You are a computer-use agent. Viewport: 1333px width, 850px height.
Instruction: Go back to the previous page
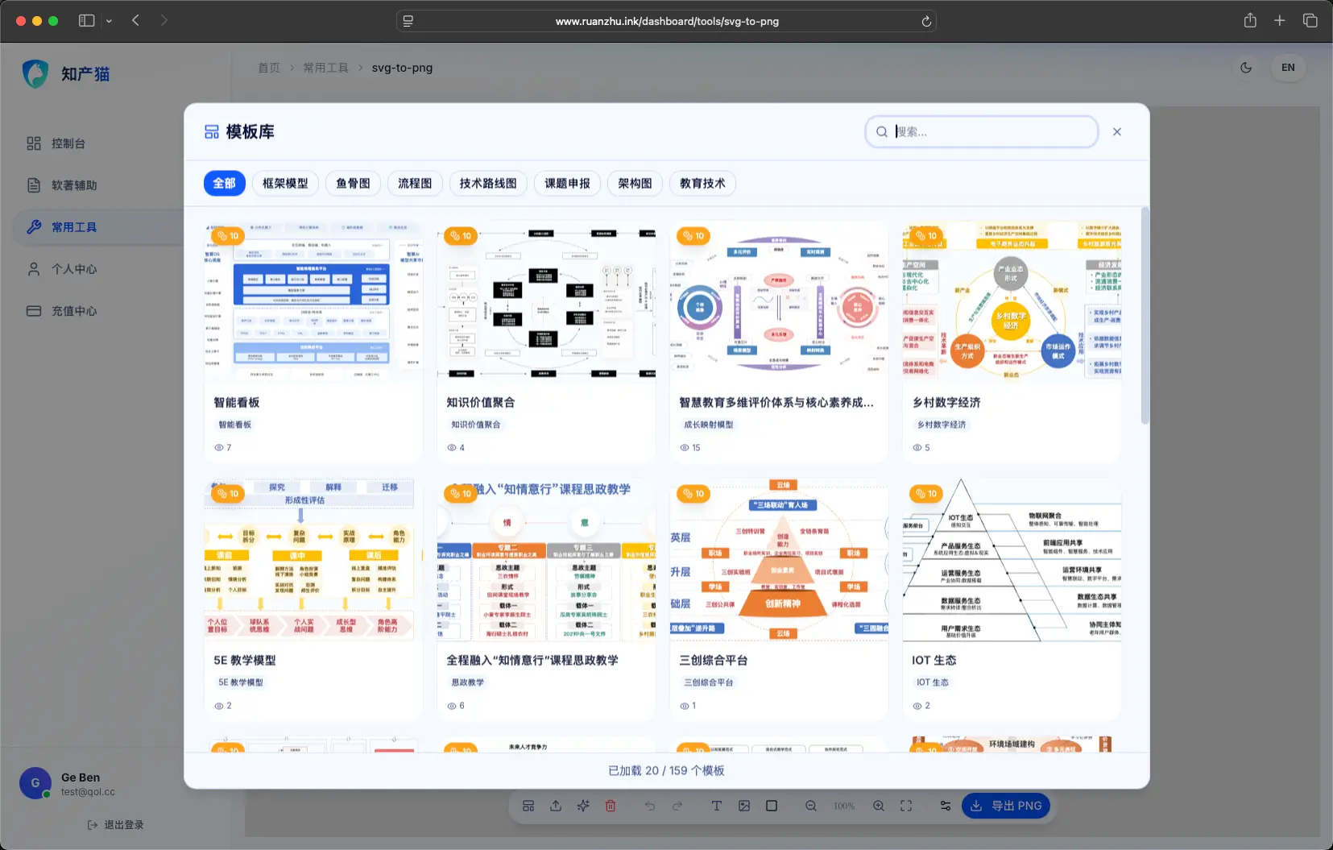pyautogui.click(x=135, y=21)
